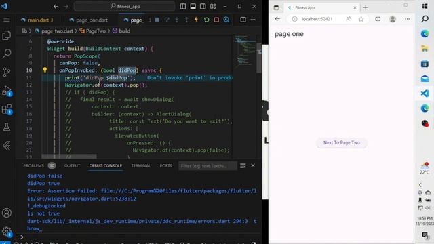Pause the debug session
The image size is (434, 244).
coord(157,20)
